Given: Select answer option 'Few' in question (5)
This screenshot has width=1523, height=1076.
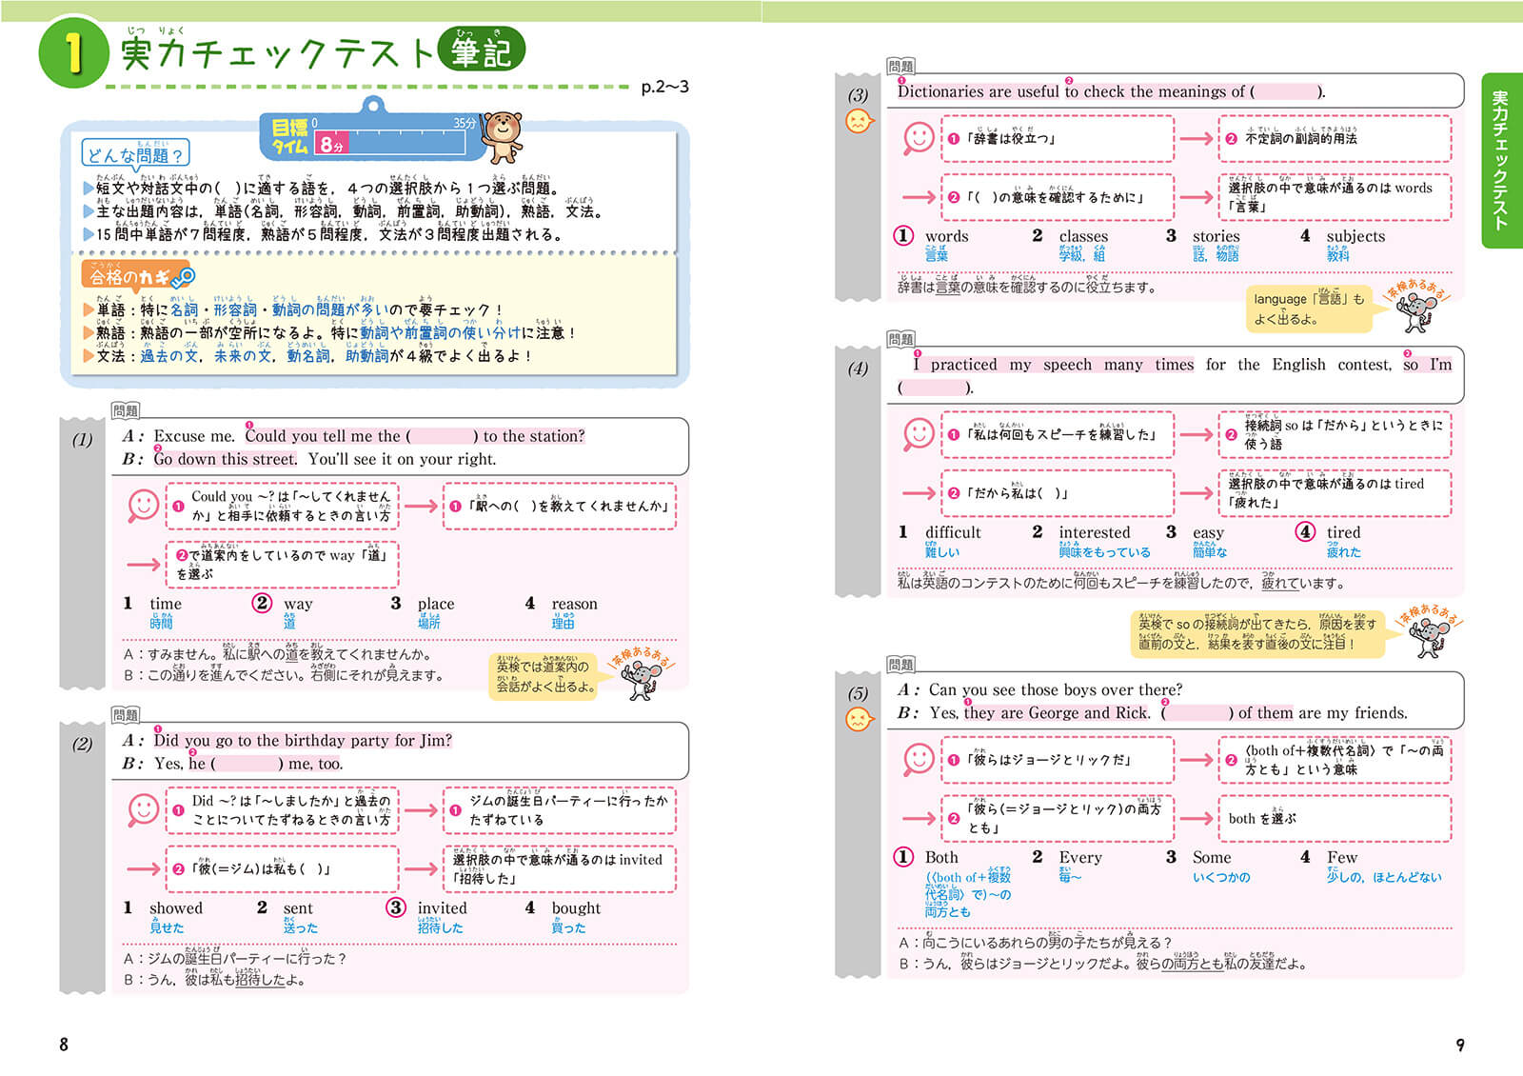Looking at the screenshot, I should click(1342, 857).
